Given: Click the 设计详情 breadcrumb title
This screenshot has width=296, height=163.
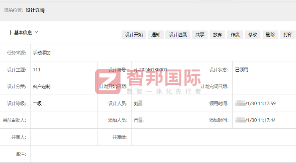Looking at the screenshot, I should coord(35,10).
